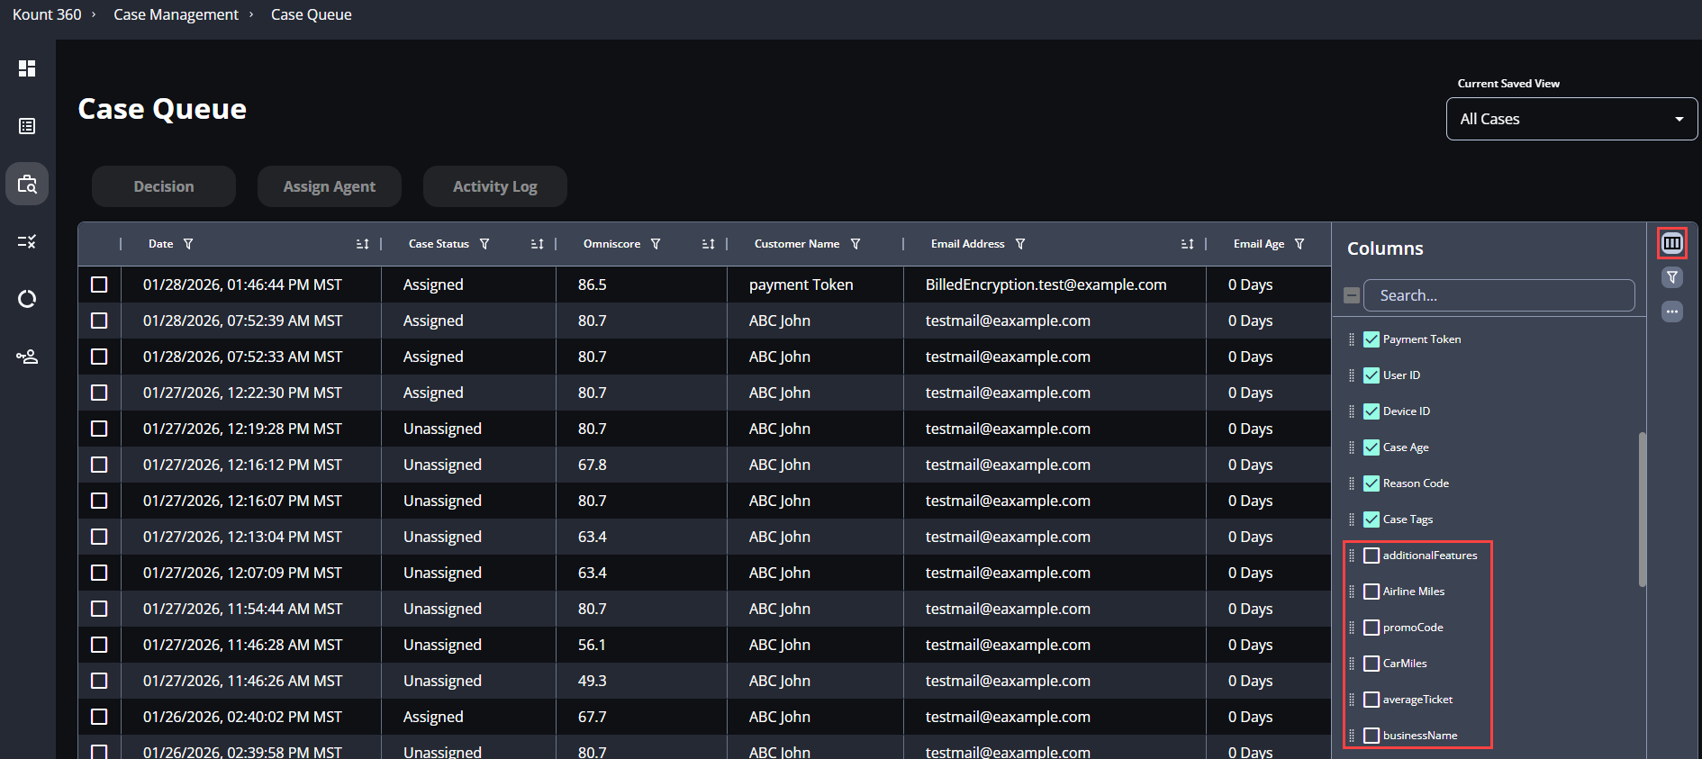Click the 49.3 Omniscore value
The width and height of the screenshot is (1702, 759).
click(593, 681)
